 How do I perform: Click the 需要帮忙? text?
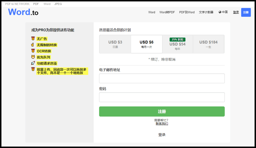coord(161,120)
